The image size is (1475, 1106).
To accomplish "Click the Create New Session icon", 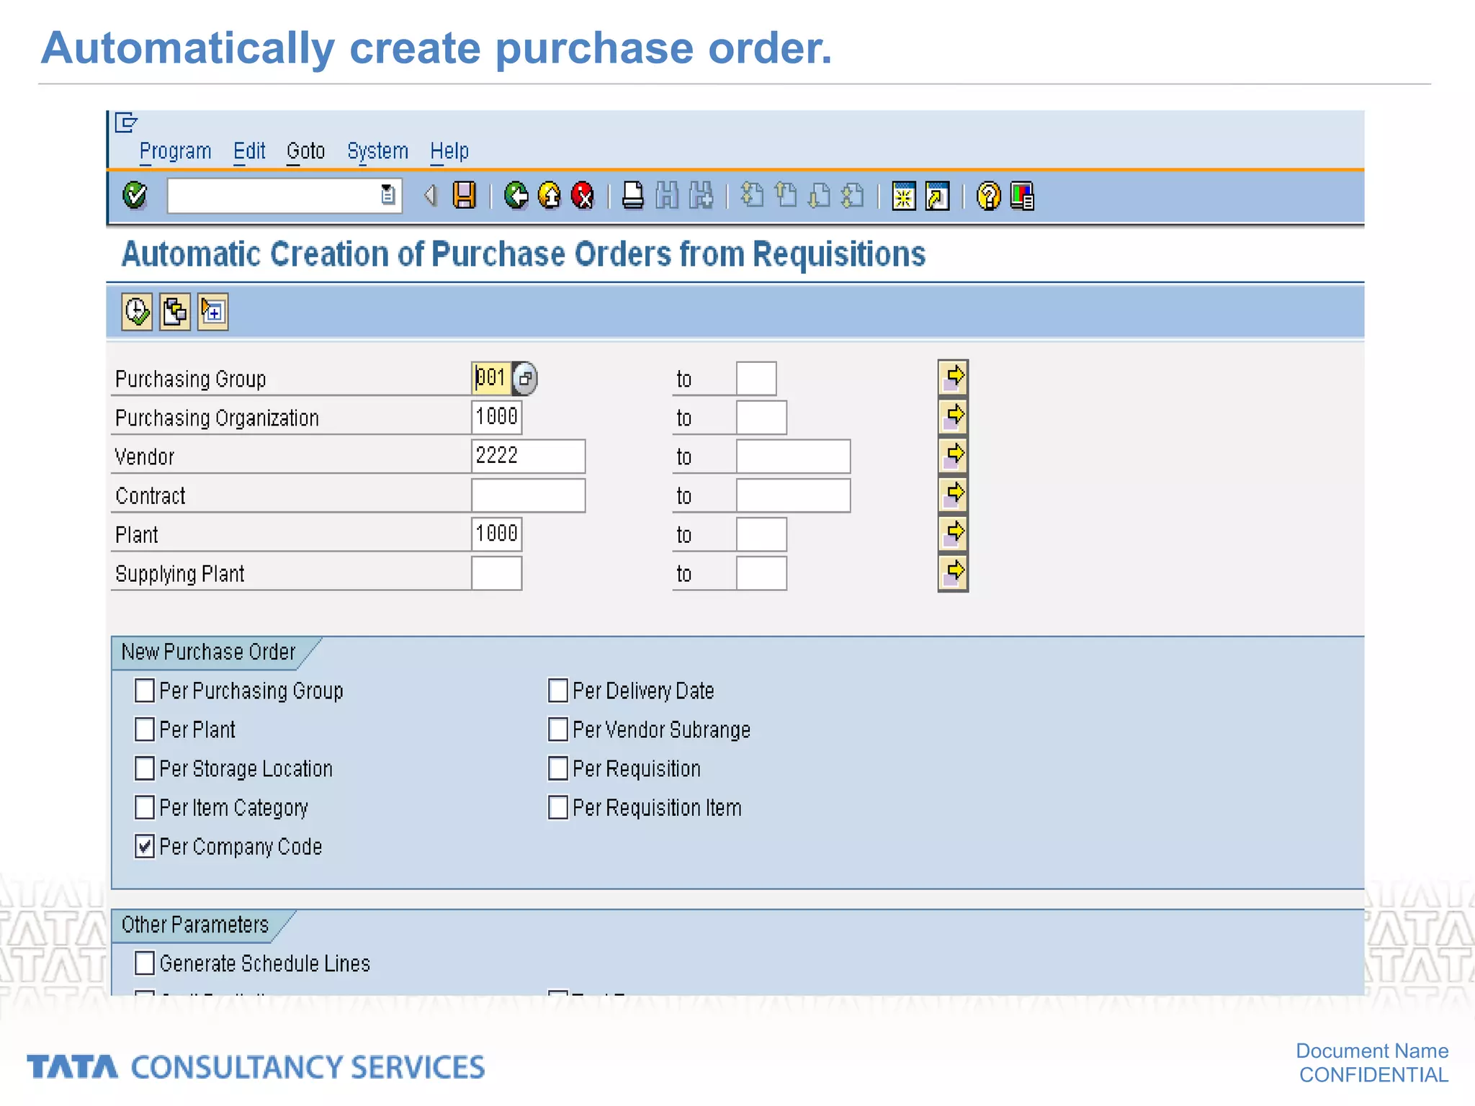I will pos(903,195).
